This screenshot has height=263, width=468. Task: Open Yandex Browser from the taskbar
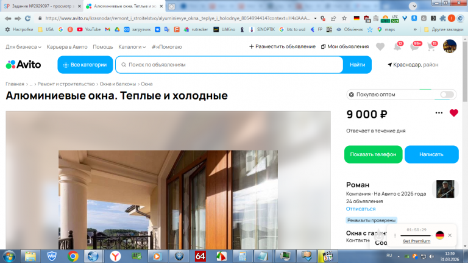click(x=115, y=256)
